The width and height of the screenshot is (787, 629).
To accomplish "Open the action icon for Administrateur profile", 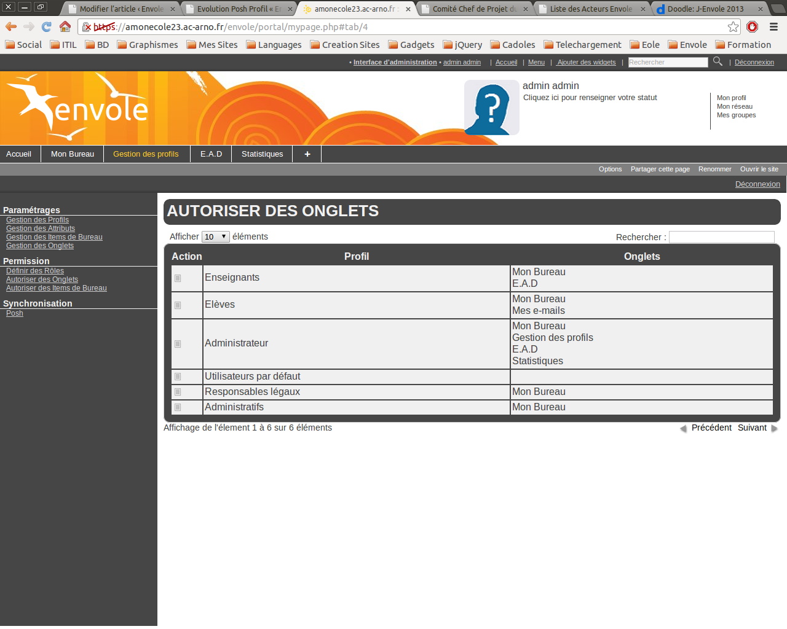I will pyautogui.click(x=178, y=344).
